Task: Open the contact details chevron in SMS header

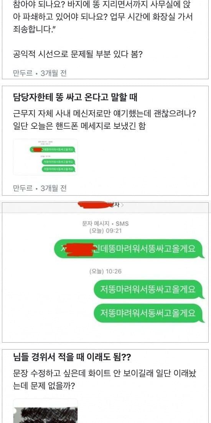Action: click(x=123, y=205)
